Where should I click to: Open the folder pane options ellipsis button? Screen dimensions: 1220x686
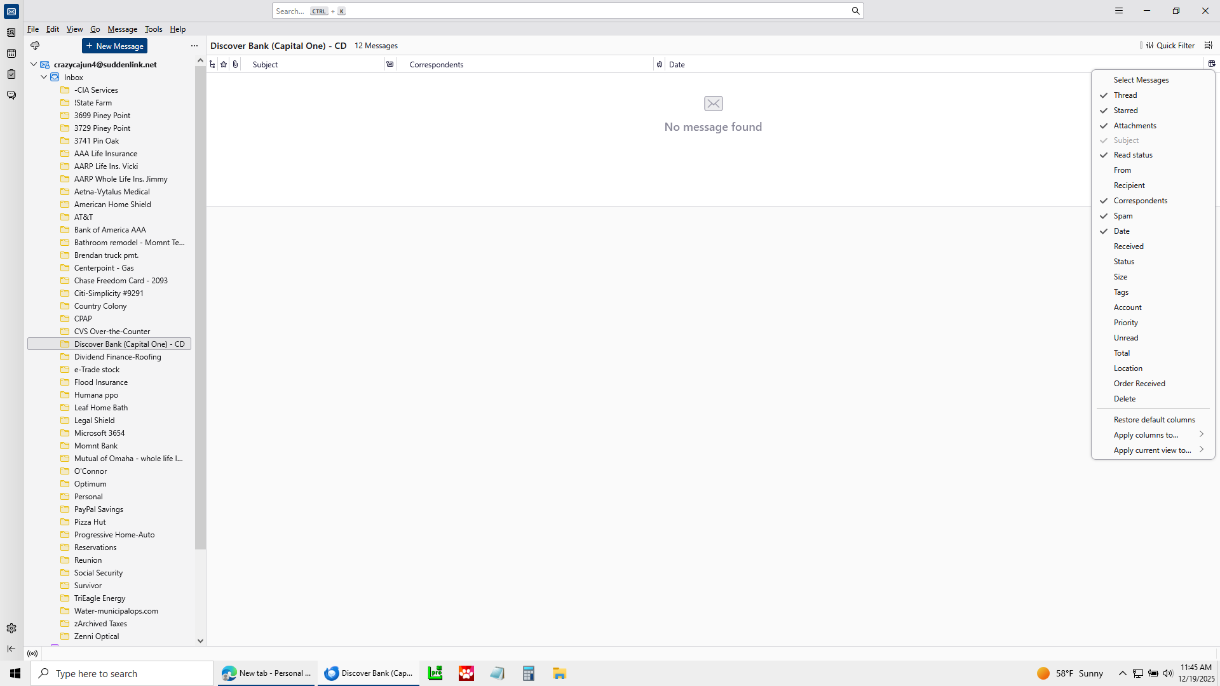[x=194, y=46]
